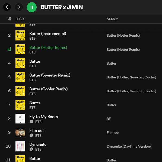Select playing track Butter (Hotter Remix) title
The height and width of the screenshot is (162, 162).
(48, 47)
